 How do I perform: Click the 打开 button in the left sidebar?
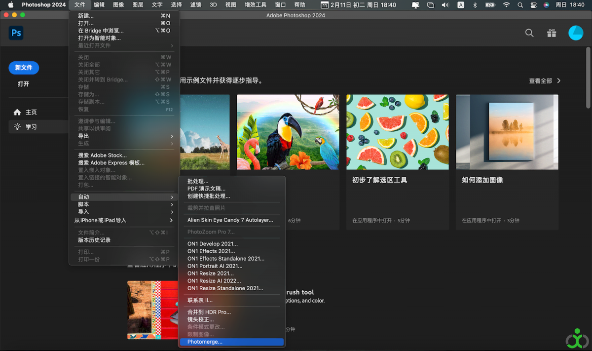point(24,84)
